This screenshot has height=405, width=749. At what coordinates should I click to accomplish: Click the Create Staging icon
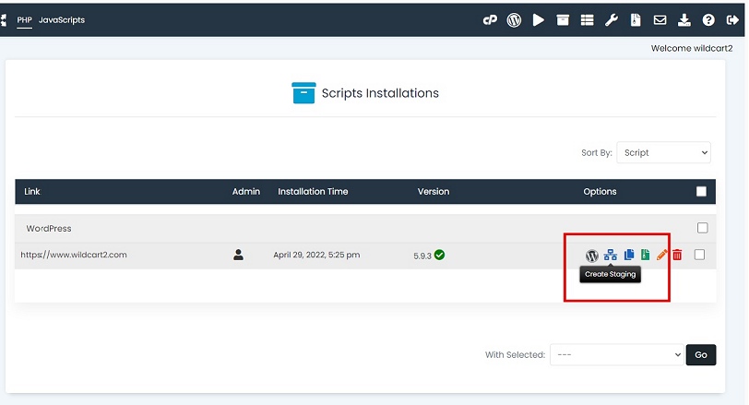pyautogui.click(x=611, y=256)
